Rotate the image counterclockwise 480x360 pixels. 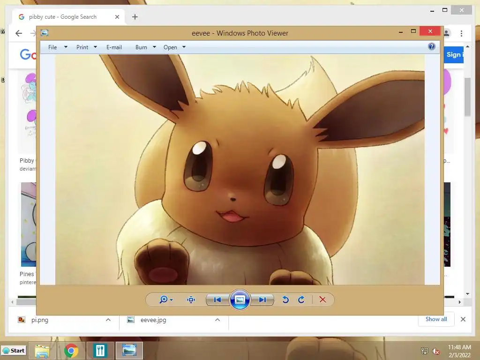click(285, 300)
